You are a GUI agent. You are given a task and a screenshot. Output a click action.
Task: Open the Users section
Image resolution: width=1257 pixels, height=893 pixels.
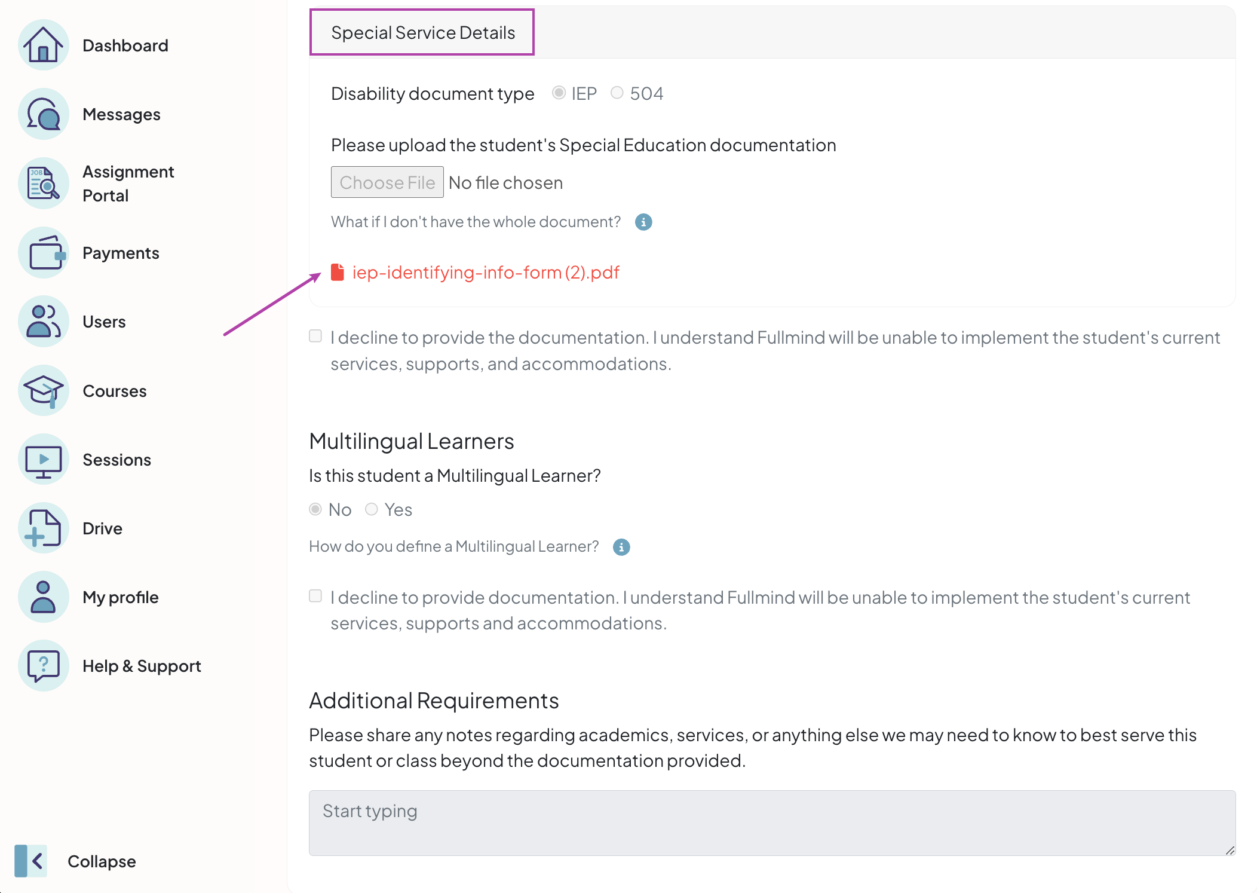104,321
